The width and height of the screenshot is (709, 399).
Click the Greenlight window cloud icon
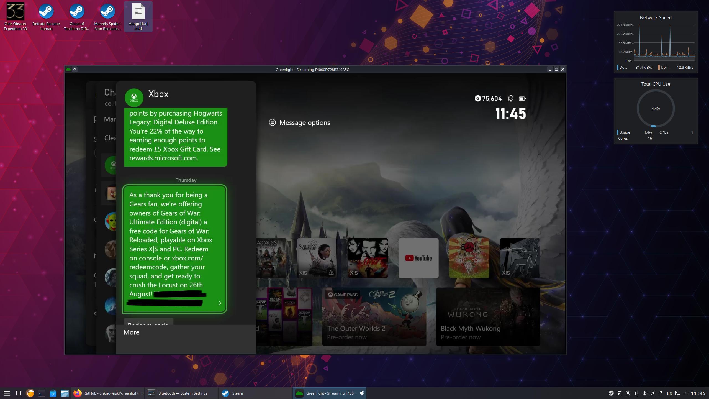click(x=68, y=69)
